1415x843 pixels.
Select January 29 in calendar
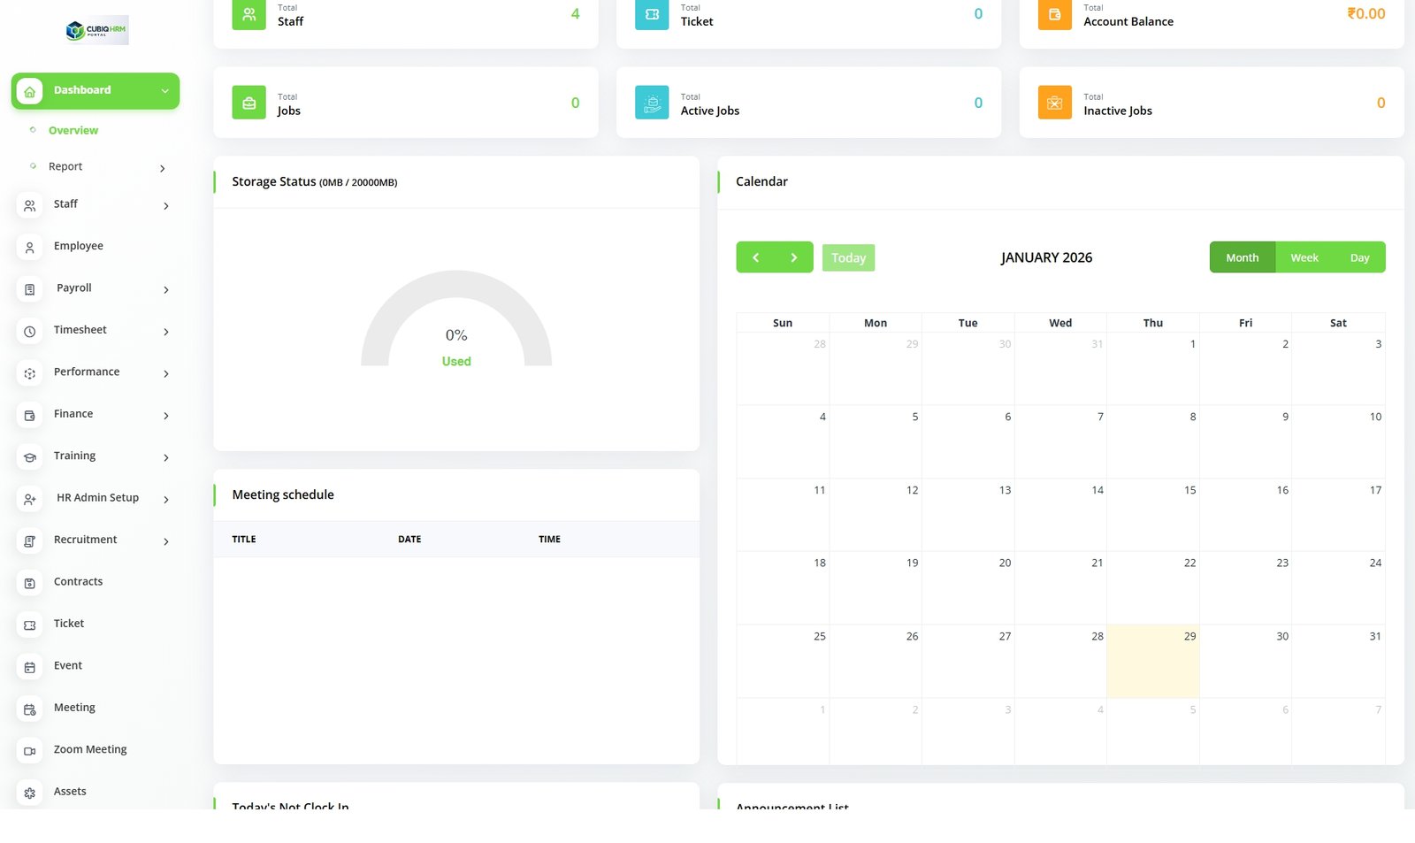click(x=1152, y=660)
